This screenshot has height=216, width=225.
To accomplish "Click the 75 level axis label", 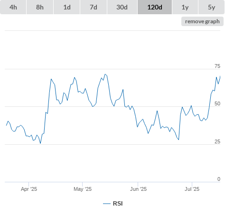I will click(217, 66).
